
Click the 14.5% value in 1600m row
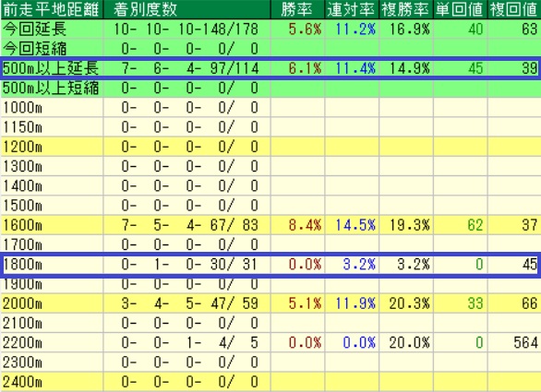tap(355, 225)
